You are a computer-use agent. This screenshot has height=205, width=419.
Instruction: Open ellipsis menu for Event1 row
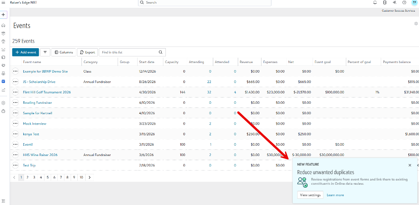(x=15, y=144)
